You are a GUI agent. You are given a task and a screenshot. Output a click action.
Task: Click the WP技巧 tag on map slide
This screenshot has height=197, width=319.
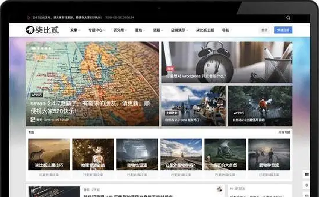pyautogui.click(x=36, y=95)
